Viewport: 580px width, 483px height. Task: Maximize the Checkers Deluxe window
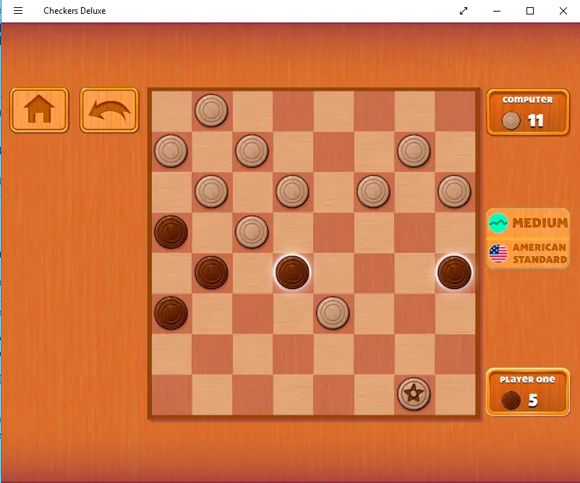pyautogui.click(x=530, y=11)
